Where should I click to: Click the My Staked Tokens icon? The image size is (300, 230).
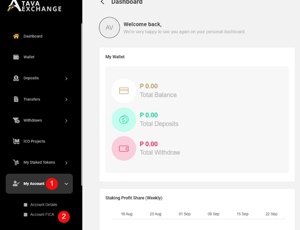16,162
